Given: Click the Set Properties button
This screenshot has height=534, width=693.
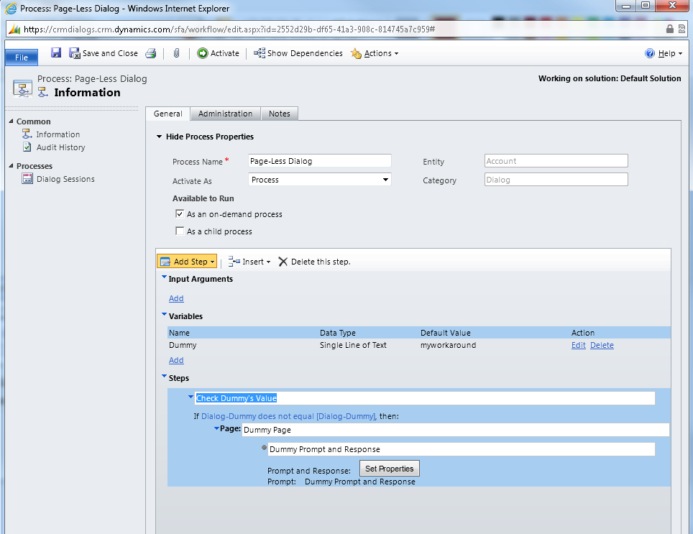Looking at the screenshot, I should [x=389, y=469].
